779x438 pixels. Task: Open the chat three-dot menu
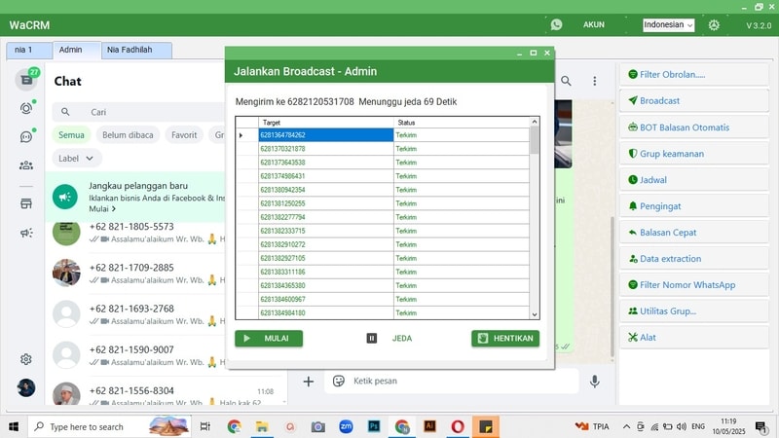(595, 81)
